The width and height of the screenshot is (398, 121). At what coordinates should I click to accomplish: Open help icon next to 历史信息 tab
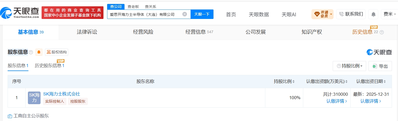pos(382,32)
